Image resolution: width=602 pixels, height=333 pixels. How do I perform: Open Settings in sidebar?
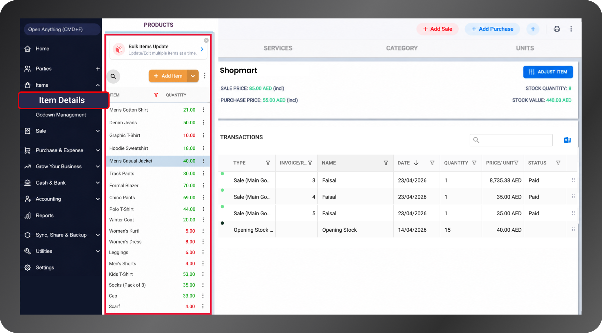click(45, 267)
